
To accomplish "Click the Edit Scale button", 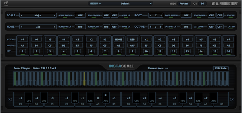I will pyautogui.click(x=221, y=68).
